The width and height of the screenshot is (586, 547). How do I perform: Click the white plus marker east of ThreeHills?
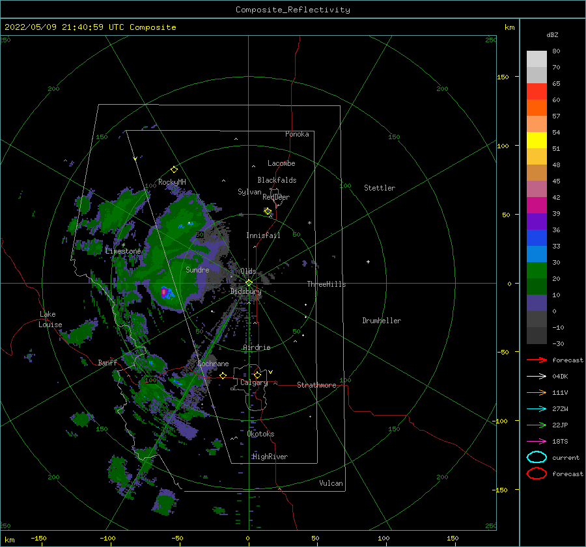point(368,261)
